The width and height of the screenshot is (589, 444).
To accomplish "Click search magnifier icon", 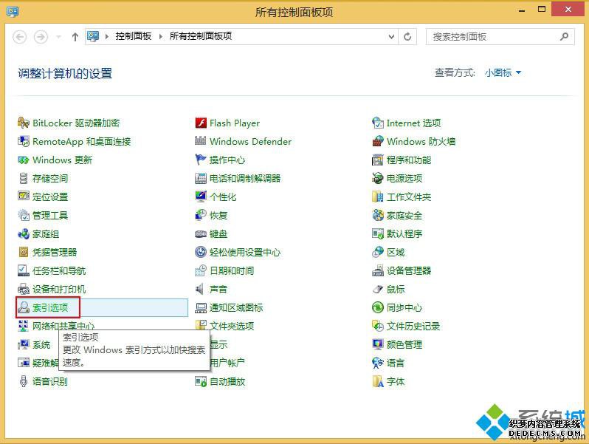I will click(x=564, y=36).
